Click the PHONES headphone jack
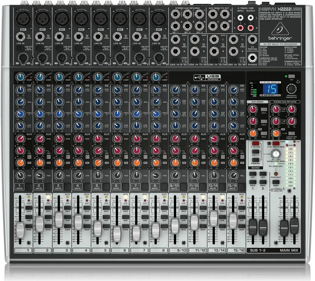The image size is (315, 281). pyautogui.click(x=252, y=58)
